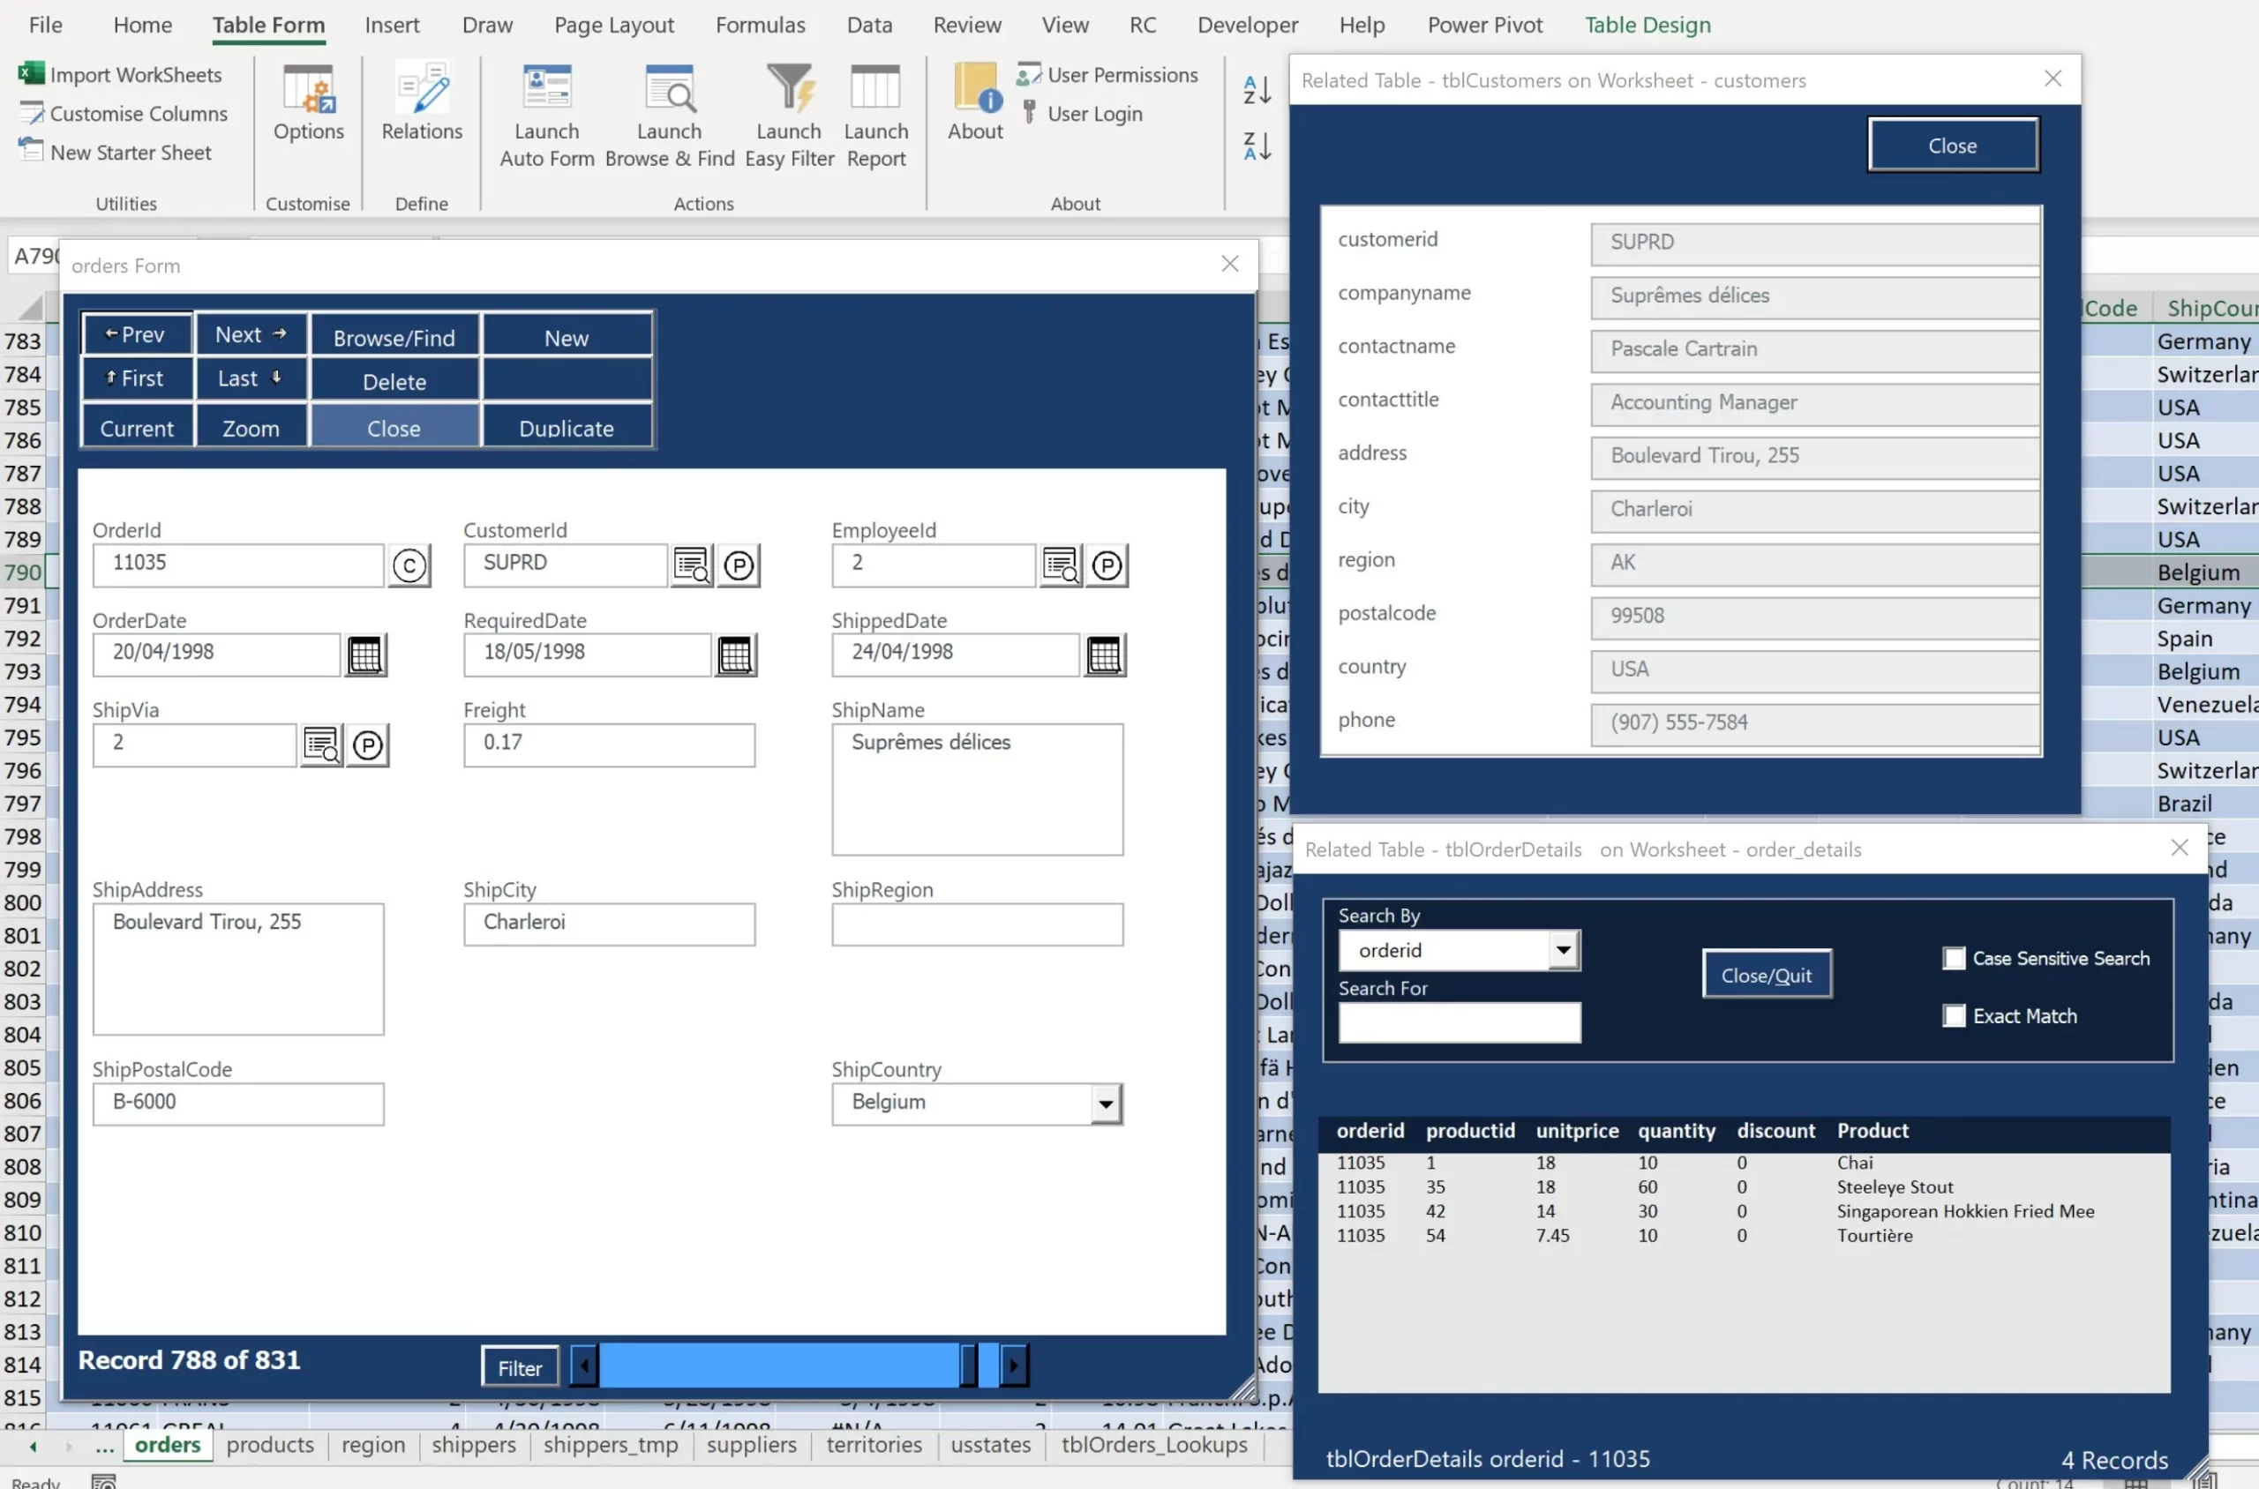Enable Case Sensitive Search checkbox
Screen dimensions: 2259x1489
coord(1953,958)
